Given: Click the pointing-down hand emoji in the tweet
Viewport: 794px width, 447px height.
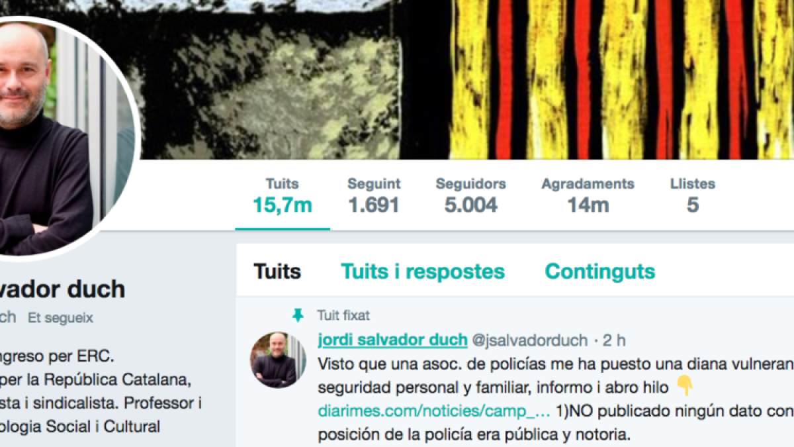Looking at the screenshot, I should pyautogui.click(x=684, y=386).
